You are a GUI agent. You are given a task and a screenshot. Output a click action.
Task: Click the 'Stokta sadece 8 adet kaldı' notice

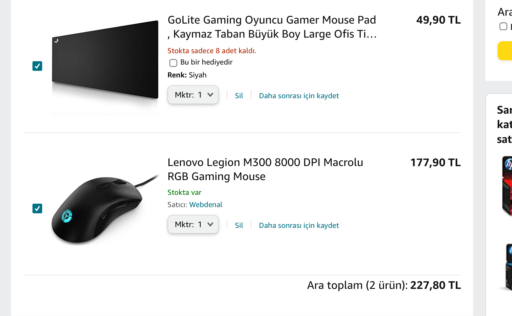pyautogui.click(x=212, y=51)
